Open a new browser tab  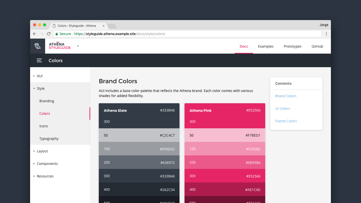(112, 26)
